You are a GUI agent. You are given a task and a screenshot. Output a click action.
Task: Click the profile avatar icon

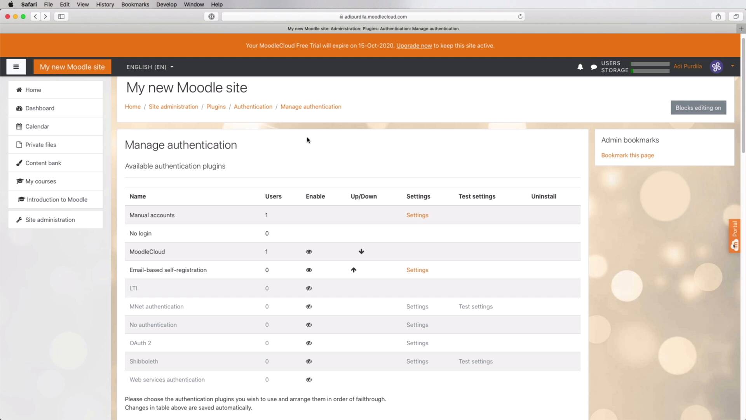click(716, 66)
